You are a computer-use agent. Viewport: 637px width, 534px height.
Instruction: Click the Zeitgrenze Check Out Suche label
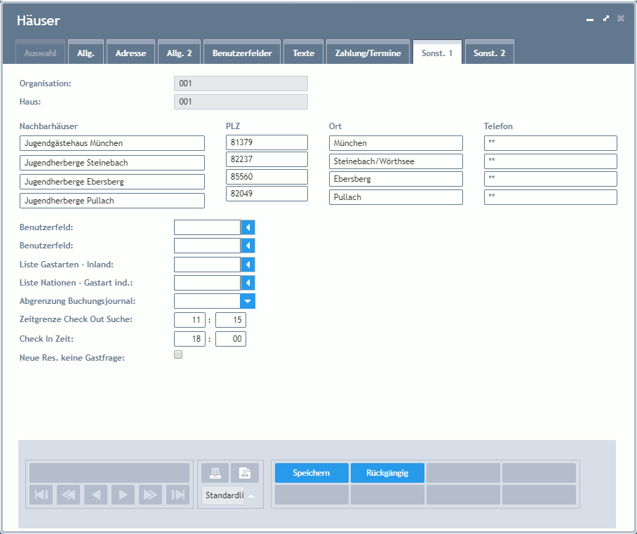point(76,319)
